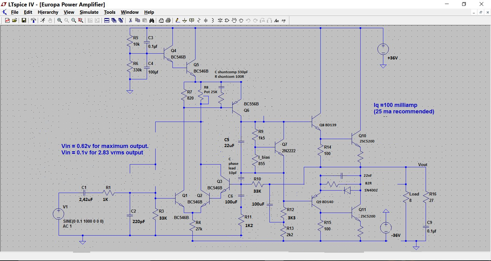Click the '-36V' supply label
Viewport: 491px width, 261px height.
396,235
